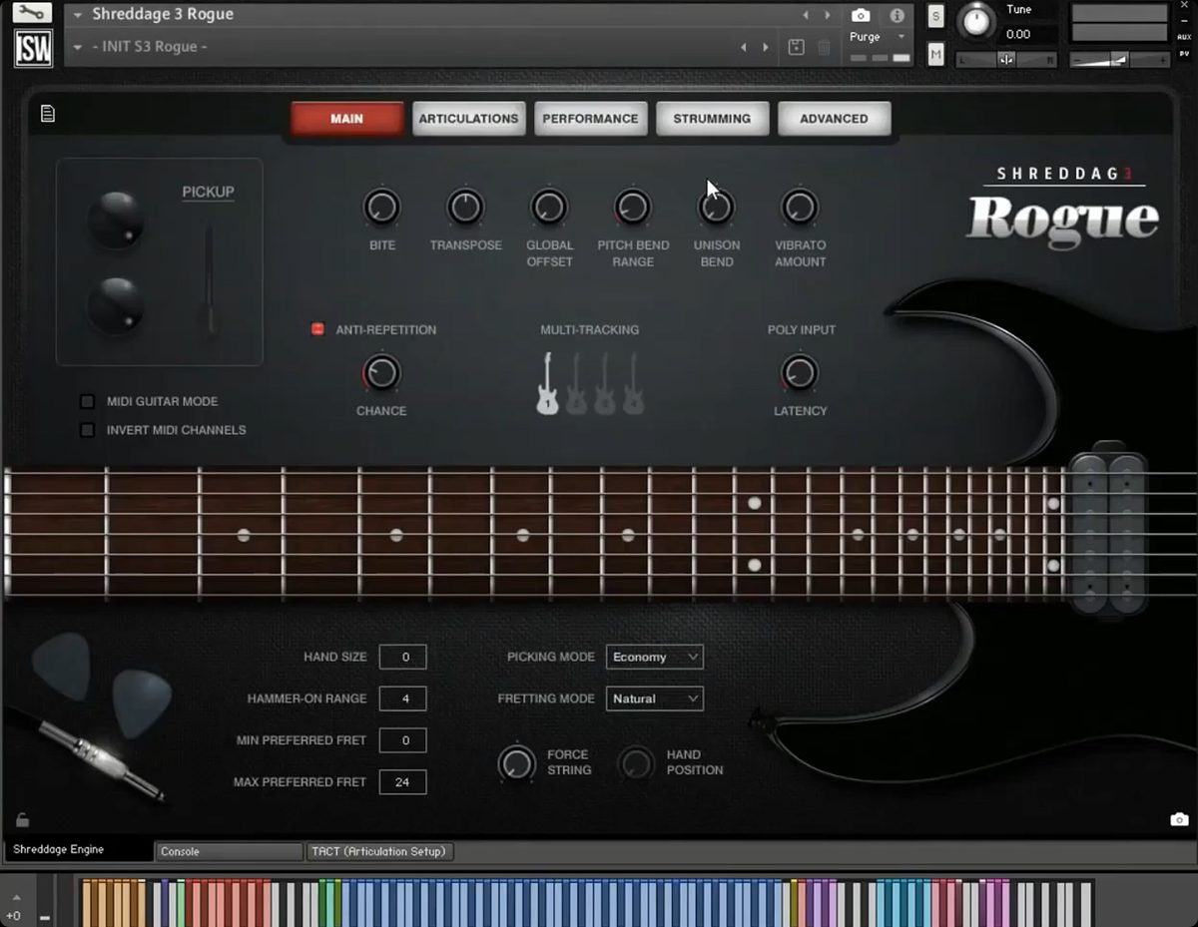The image size is (1198, 927).
Task: Adjust the VIBRATO AMOUNT knob
Action: (x=799, y=207)
